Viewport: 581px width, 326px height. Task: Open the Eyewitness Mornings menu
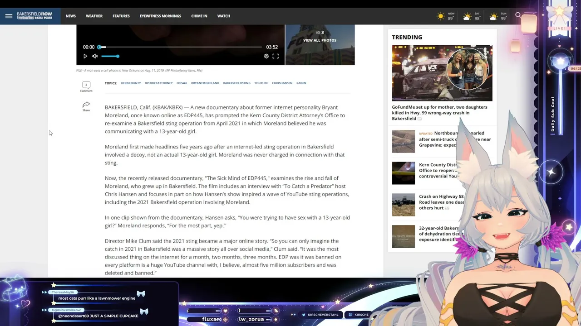pyautogui.click(x=160, y=16)
